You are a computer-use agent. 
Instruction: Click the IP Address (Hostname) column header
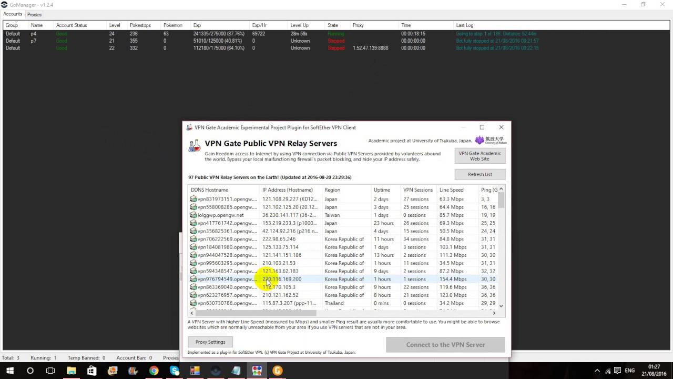coord(291,190)
